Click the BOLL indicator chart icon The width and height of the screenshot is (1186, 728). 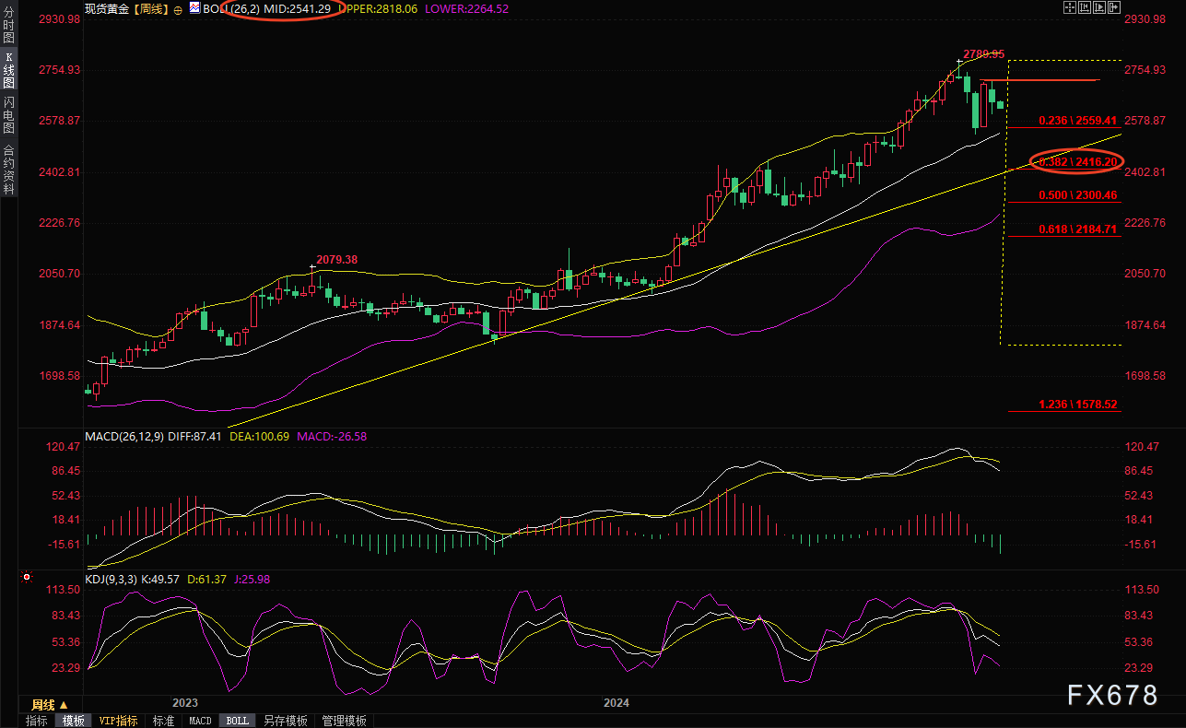coord(194,7)
